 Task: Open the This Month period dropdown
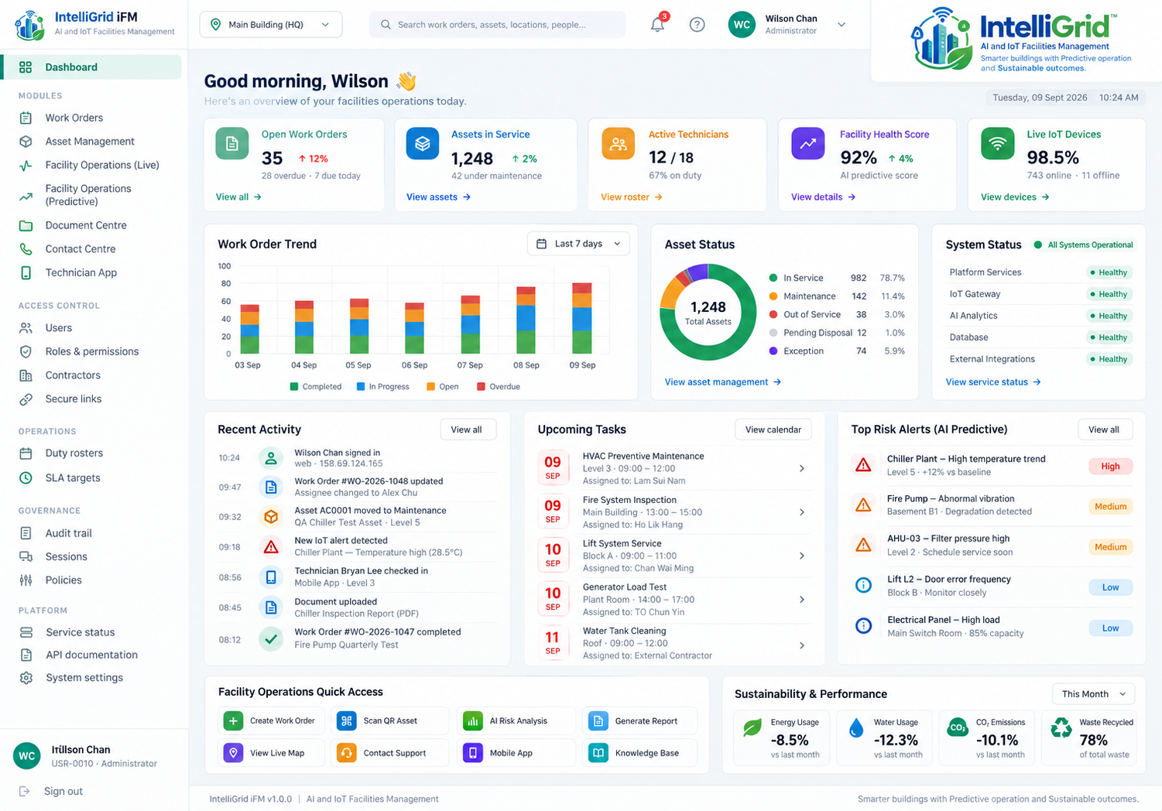click(x=1094, y=694)
